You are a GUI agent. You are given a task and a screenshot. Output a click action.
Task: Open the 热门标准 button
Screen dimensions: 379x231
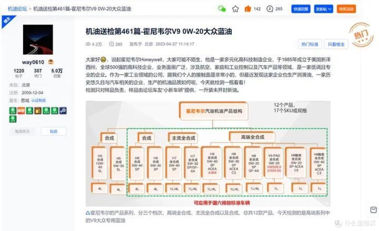(x=310, y=44)
